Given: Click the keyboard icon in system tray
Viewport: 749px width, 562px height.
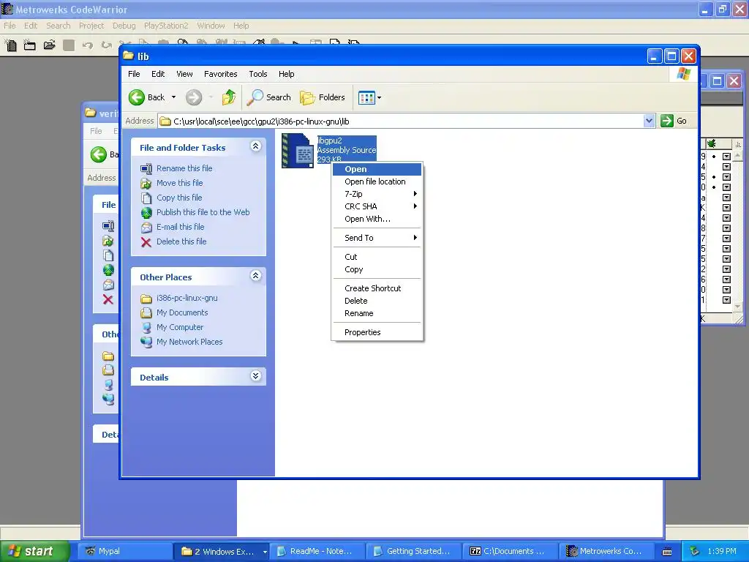Looking at the screenshot, I should click(x=667, y=552).
